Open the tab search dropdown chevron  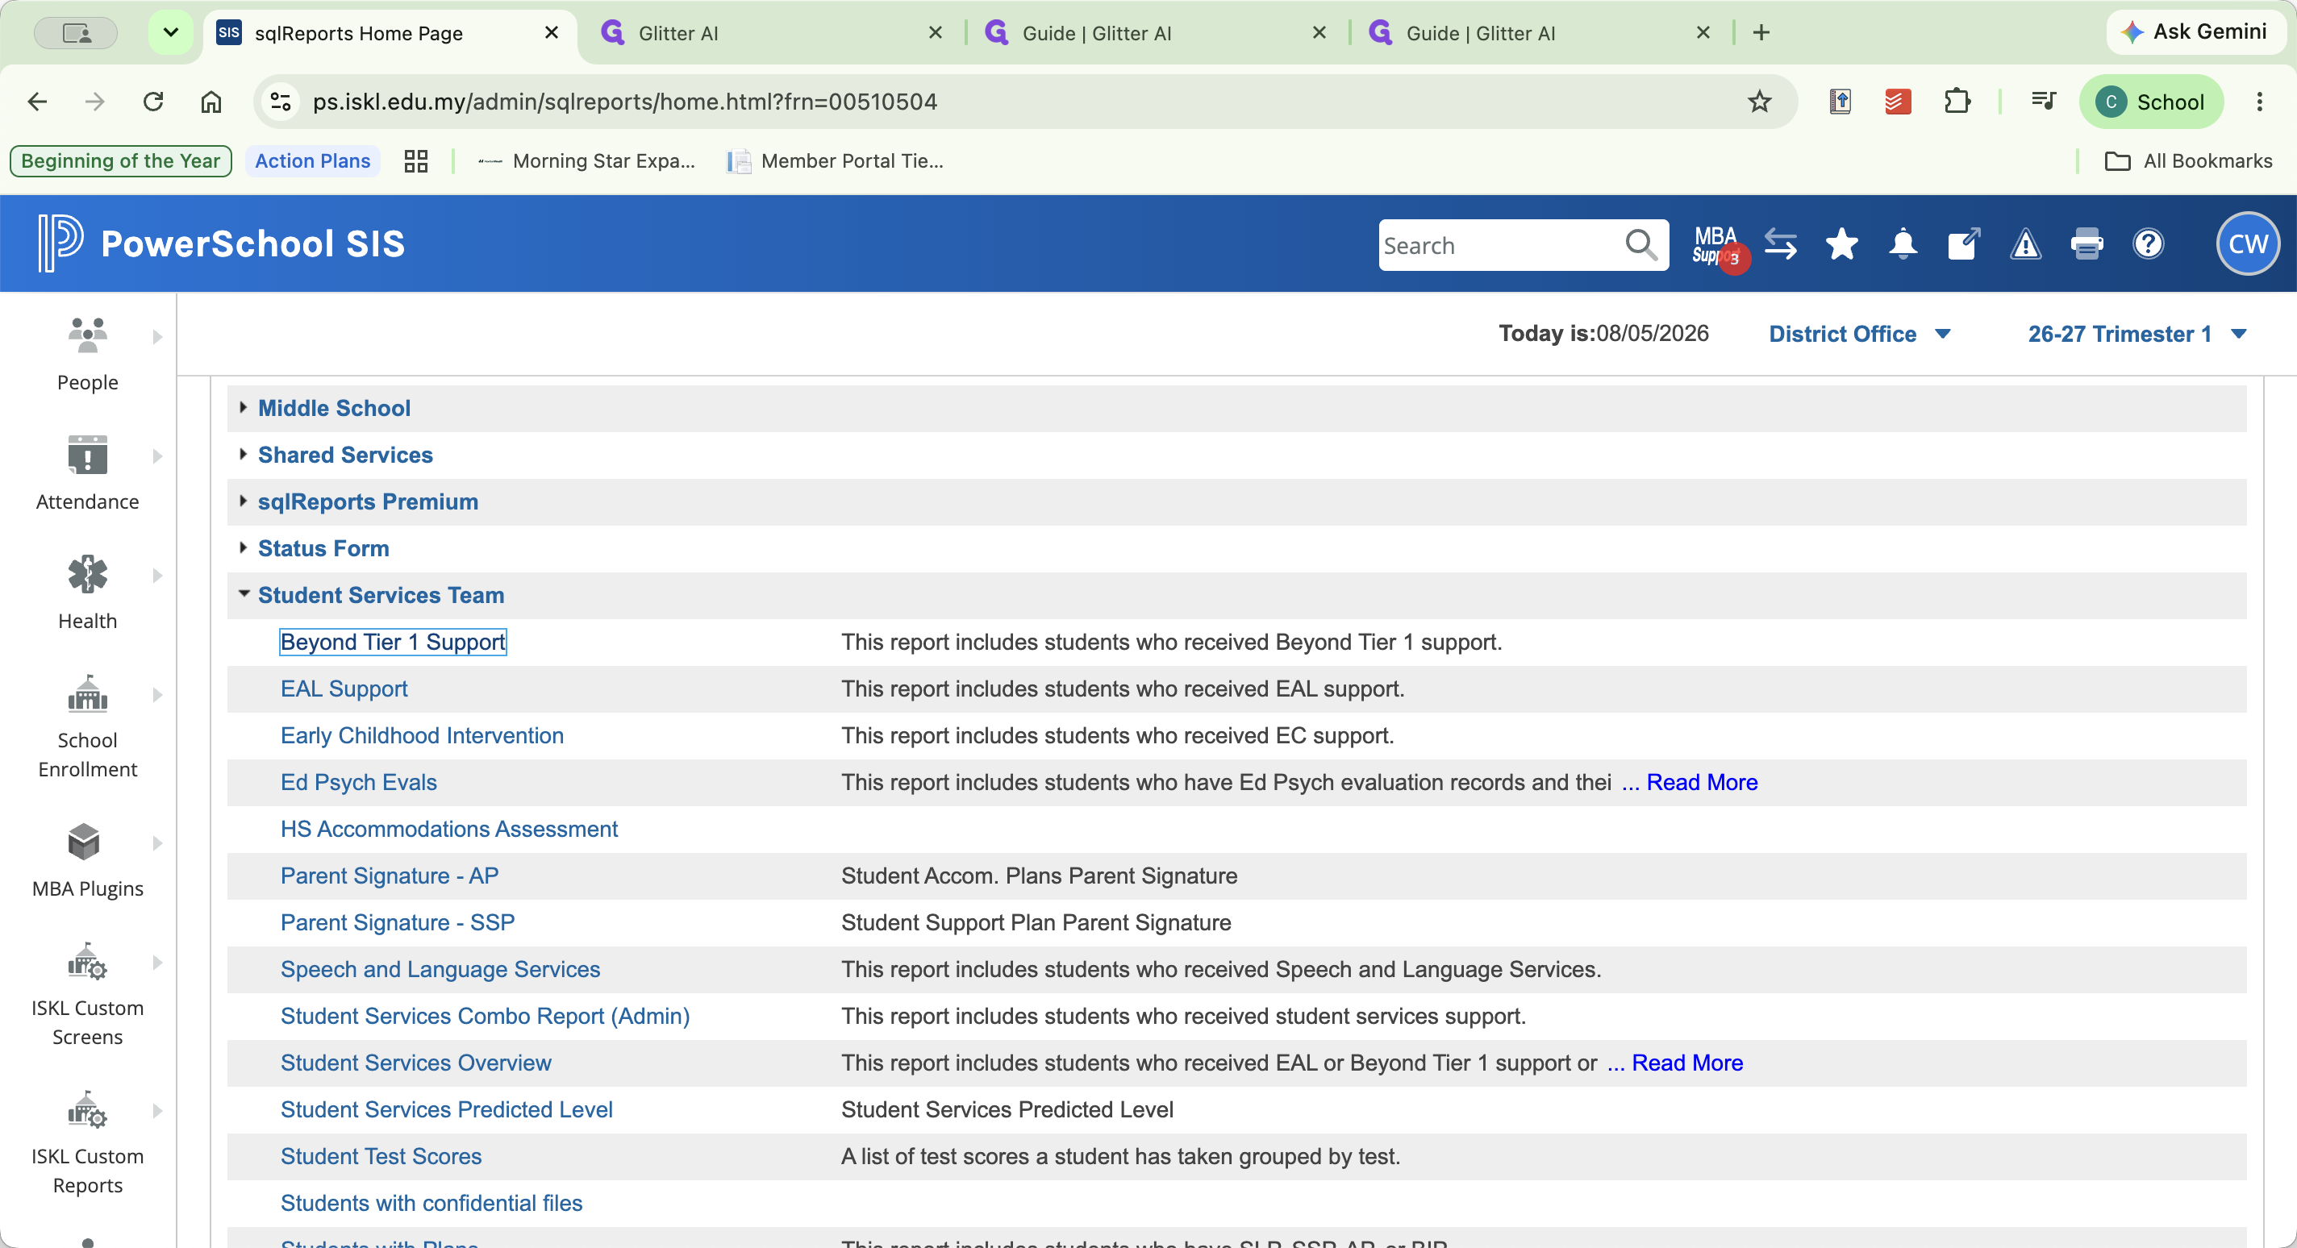coord(170,33)
